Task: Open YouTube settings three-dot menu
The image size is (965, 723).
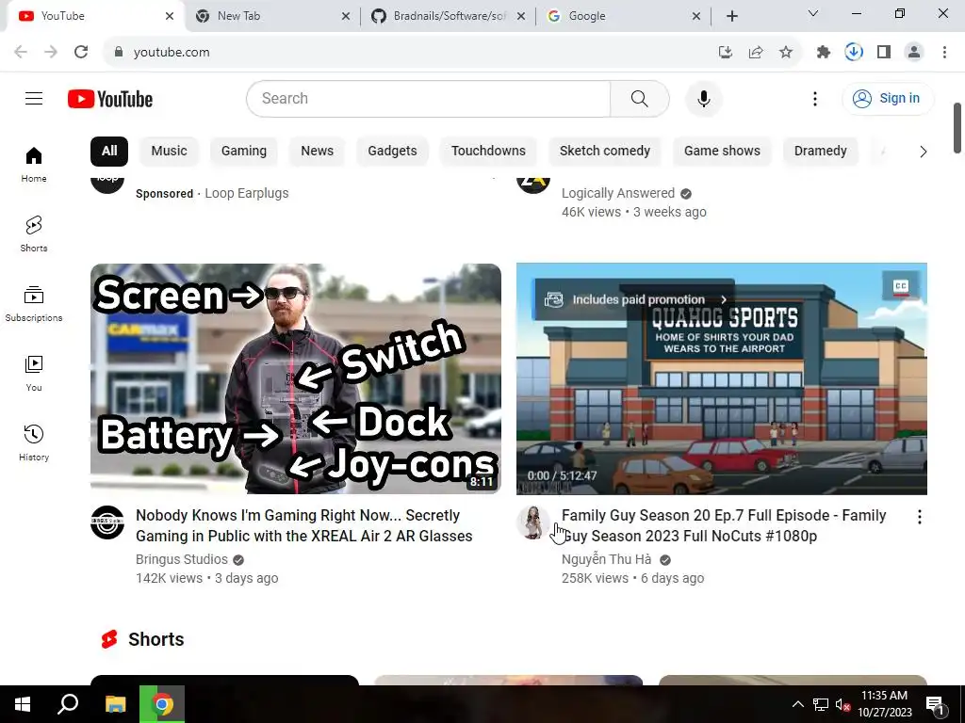Action: [x=815, y=98]
